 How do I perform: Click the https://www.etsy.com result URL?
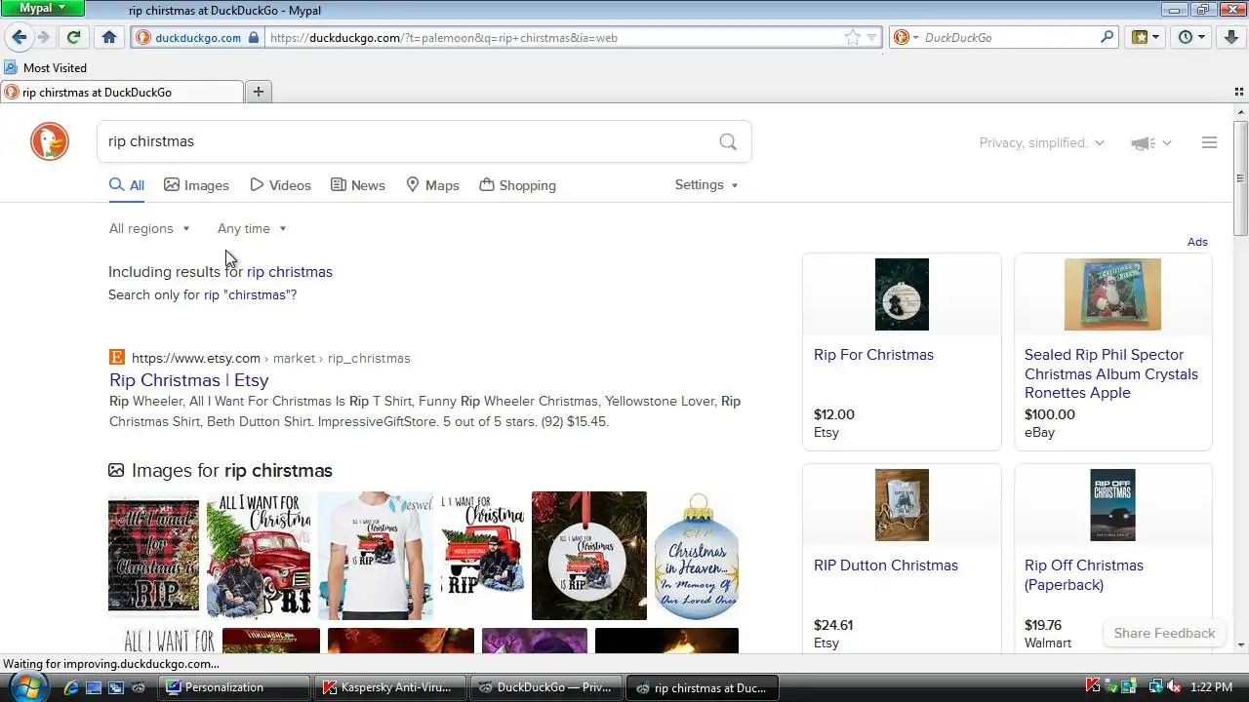click(196, 358)
